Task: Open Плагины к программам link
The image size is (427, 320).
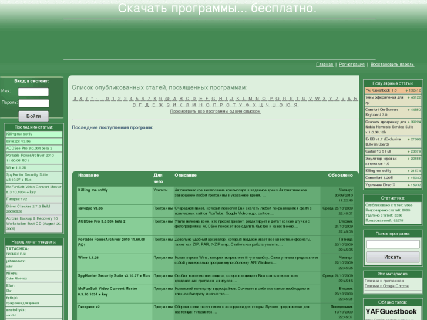Action: click(x=384, y=281)
